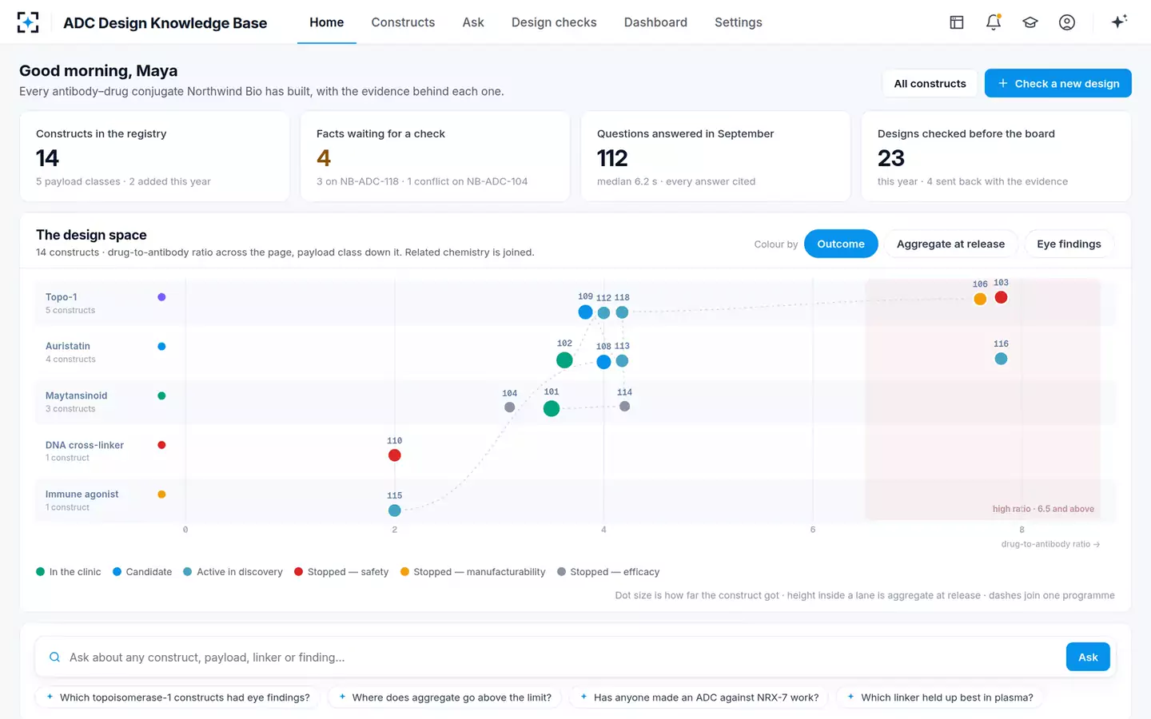This screenshot has width=1151, height=719.
Task: Select construct 108 dot in Auristatin lane
Action: click(603, 362)
